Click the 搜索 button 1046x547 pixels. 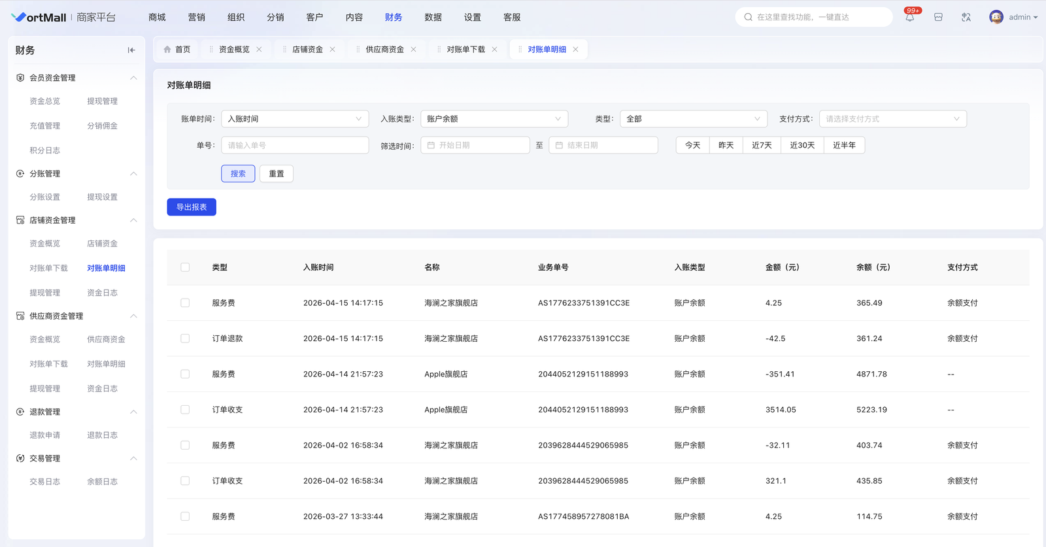point(238,174)
